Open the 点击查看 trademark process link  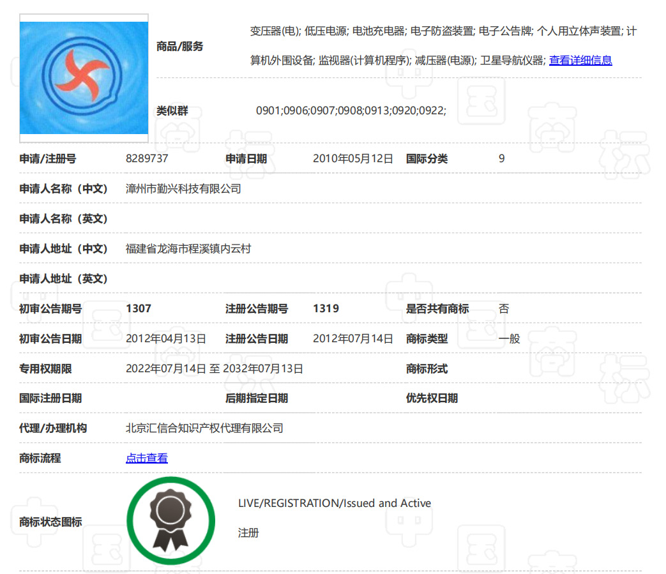click(146, 458)
